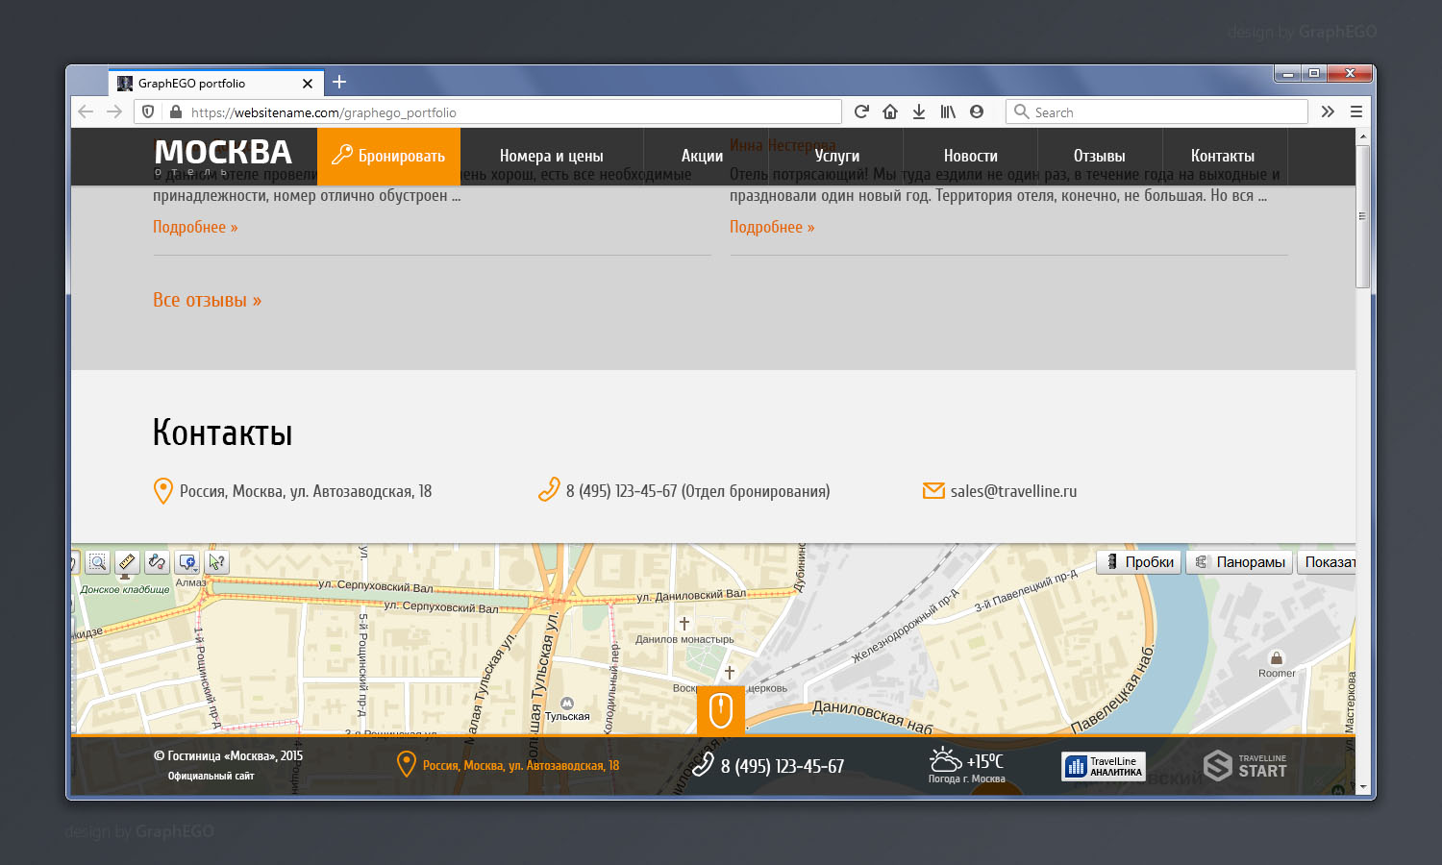1442x865 pixels.
Task: Go back using the browser arrow
Action: click(x=86, y=111)
